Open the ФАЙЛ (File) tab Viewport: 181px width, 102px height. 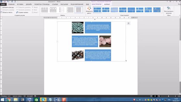pyautogui.click(x=3, y=5)
